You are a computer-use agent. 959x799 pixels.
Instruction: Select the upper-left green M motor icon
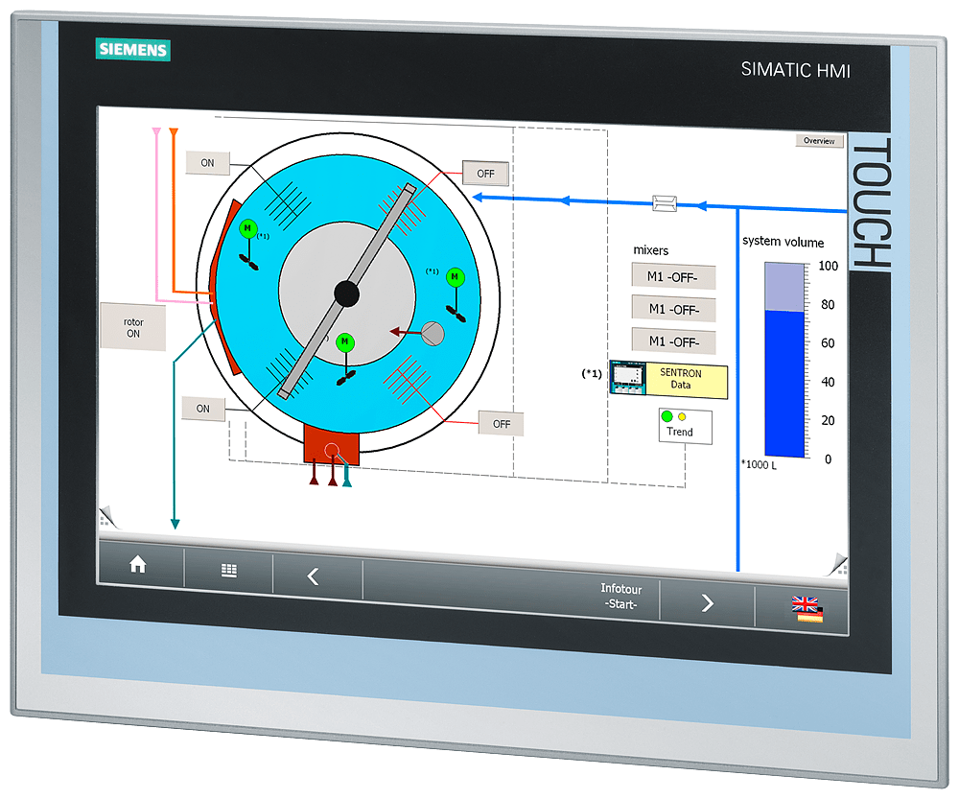[x=247, y=227]
